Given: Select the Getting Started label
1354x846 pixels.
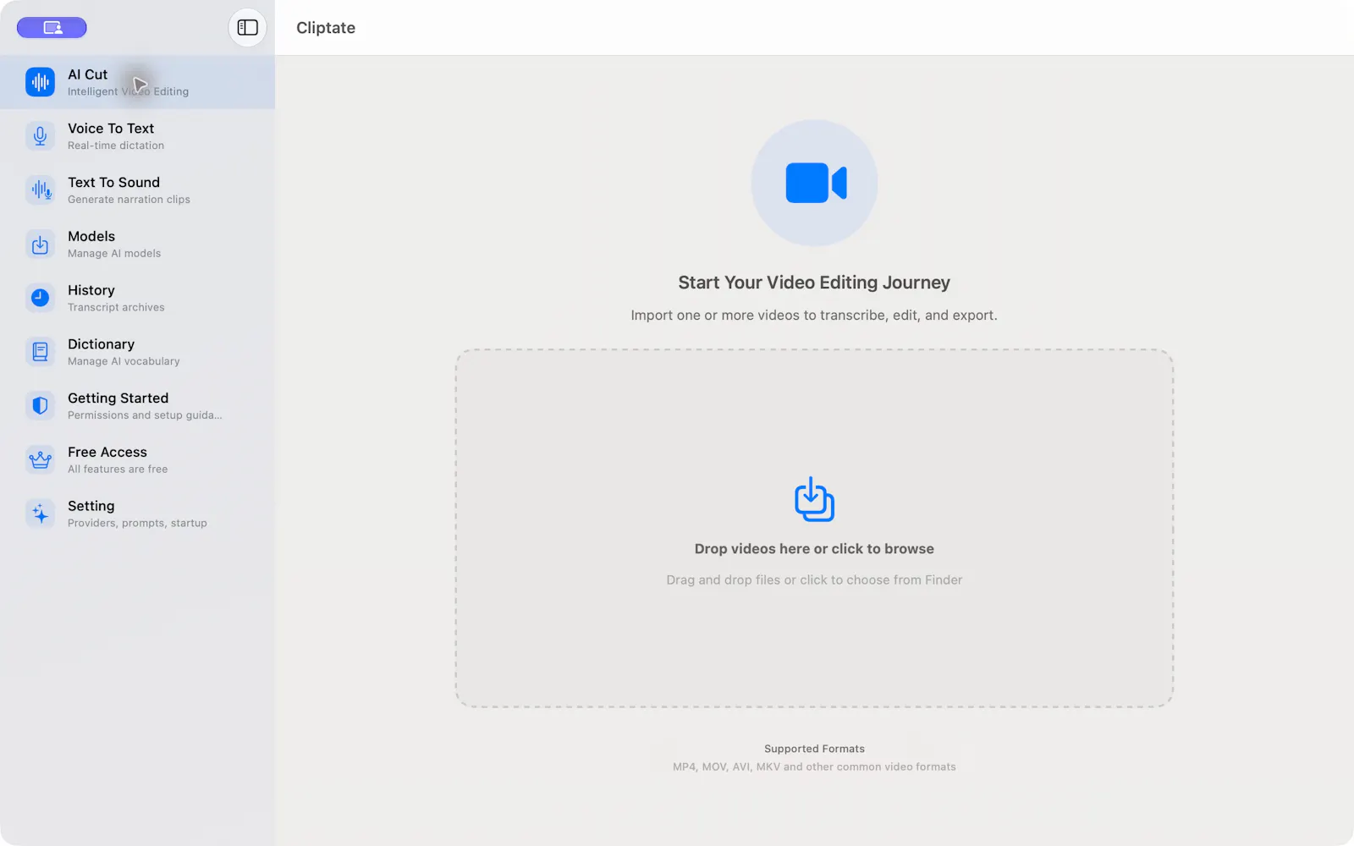Looking at the screenshot, I should [118, 398].
